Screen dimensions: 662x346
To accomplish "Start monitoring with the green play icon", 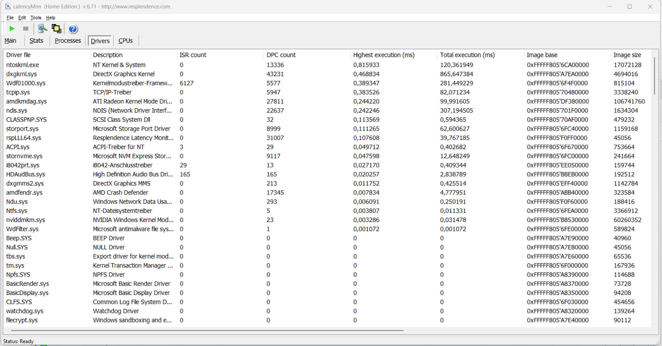I will [12, 29].
